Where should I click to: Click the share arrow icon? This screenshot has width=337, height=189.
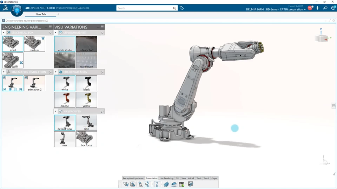(325, 8)
